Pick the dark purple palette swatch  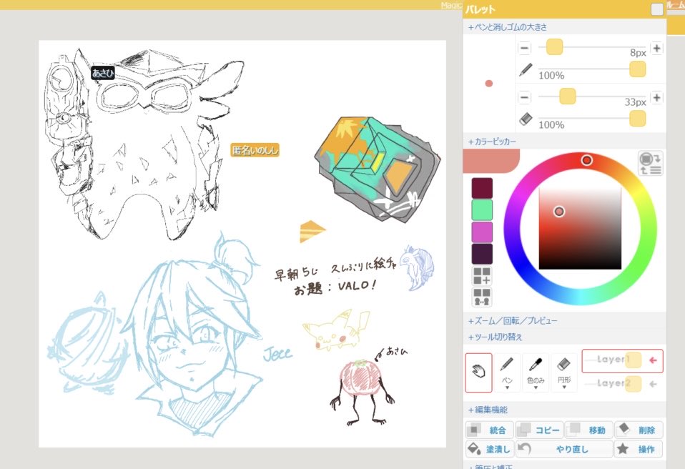[482, 254]
